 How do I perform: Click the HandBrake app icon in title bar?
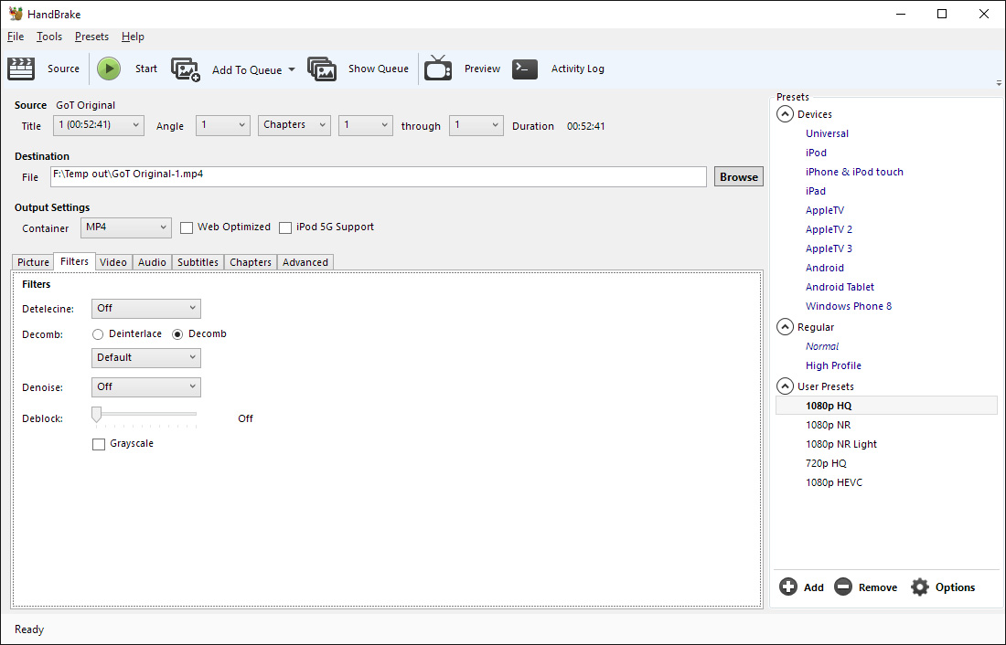(16, 14)
